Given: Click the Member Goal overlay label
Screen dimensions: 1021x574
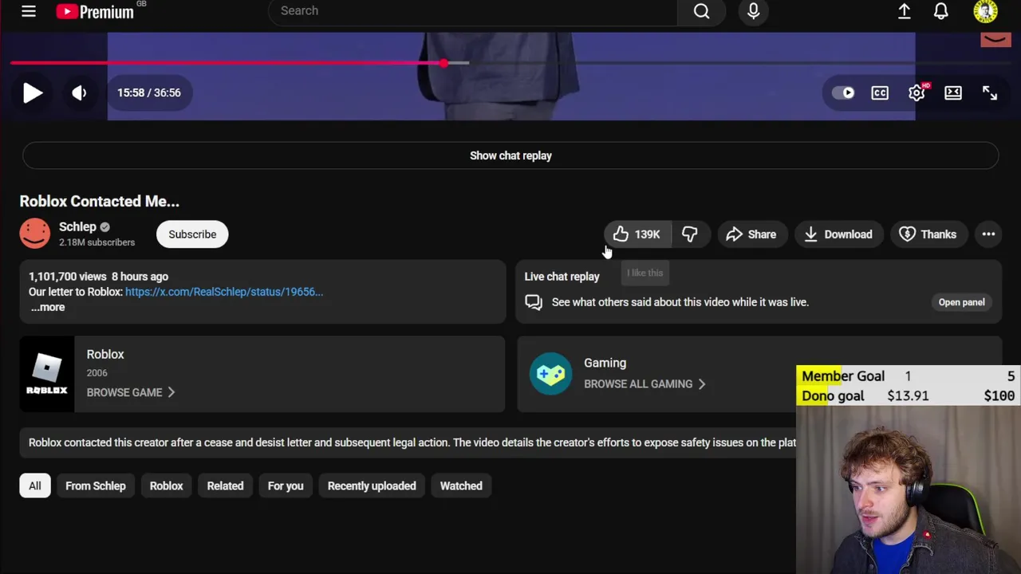Looking at the screenshot, I should click(843, 376).
